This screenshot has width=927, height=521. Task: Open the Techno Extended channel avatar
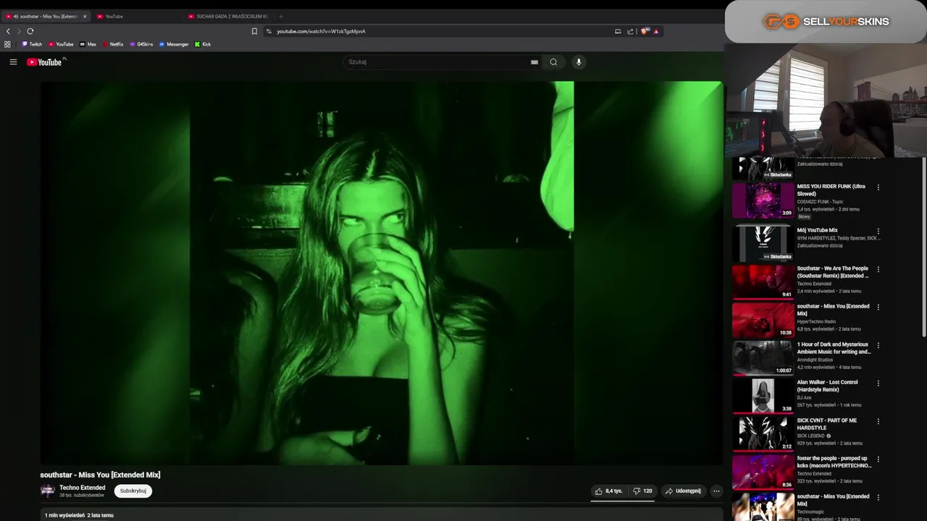[x=48, y=491]
